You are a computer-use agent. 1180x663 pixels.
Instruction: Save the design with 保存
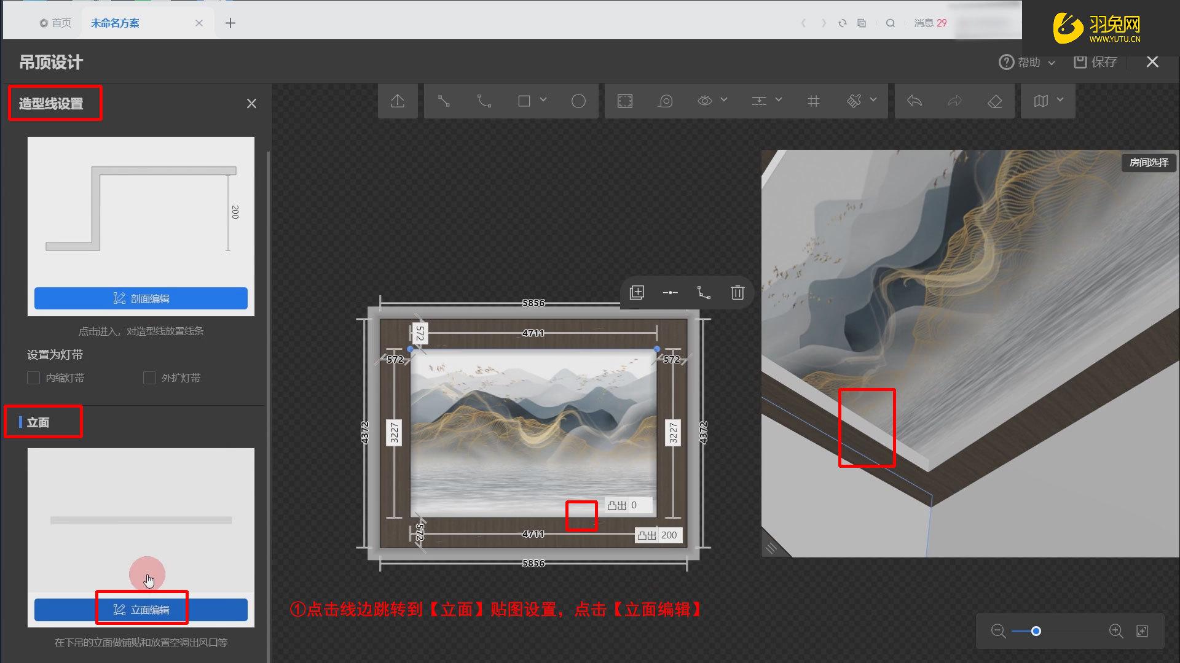[x=1095, y=62]
